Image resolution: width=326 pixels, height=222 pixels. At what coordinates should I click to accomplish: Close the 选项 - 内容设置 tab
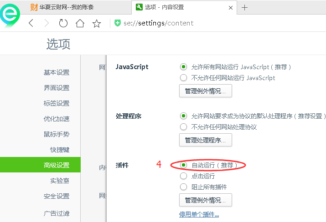231,7
